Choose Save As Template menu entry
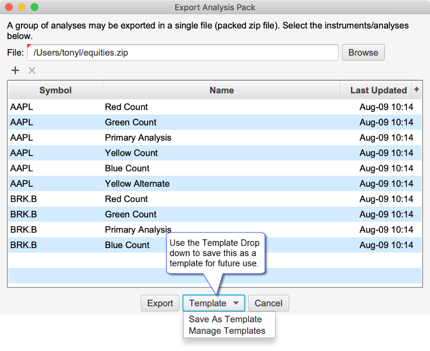Screen dimensions: 430x351 225,319
